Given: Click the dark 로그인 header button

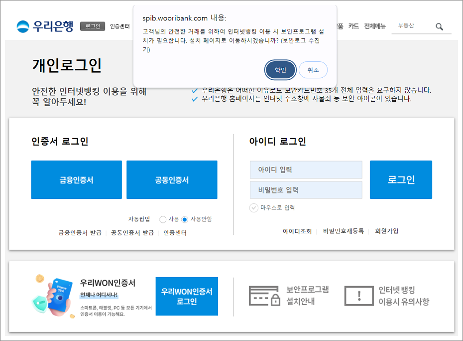Looking at the screenshot, I should (x=93, y=26).
